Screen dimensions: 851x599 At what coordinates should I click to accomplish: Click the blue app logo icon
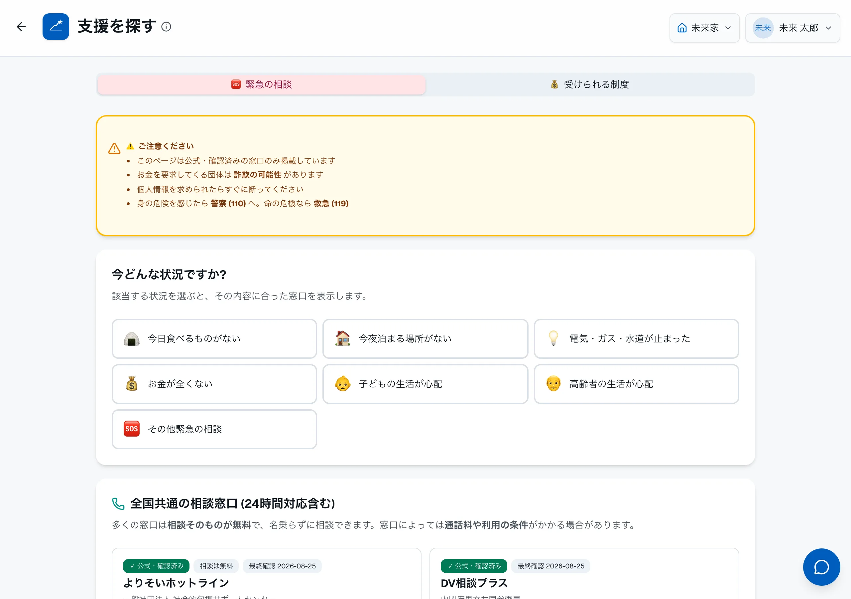[x=56, y=27]
